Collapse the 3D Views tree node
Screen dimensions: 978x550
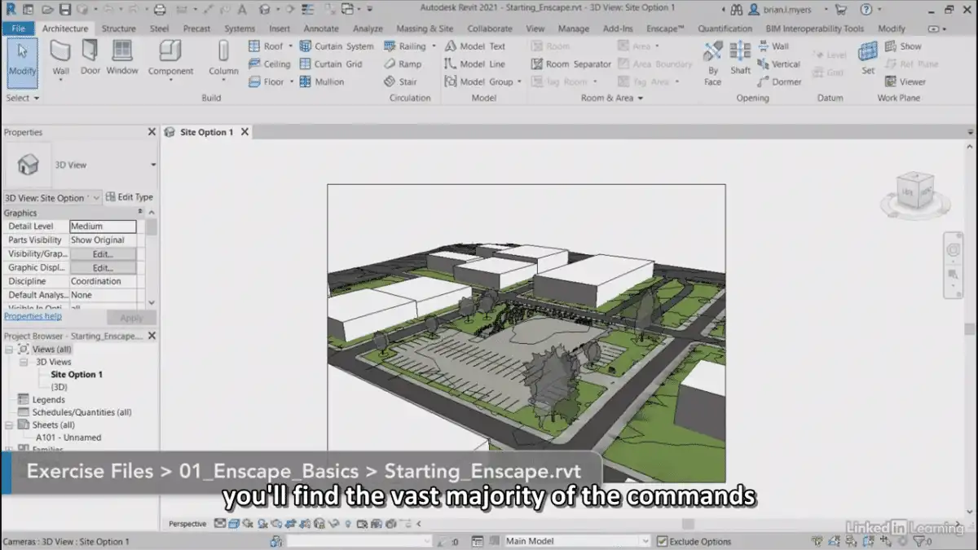(23, 362)
